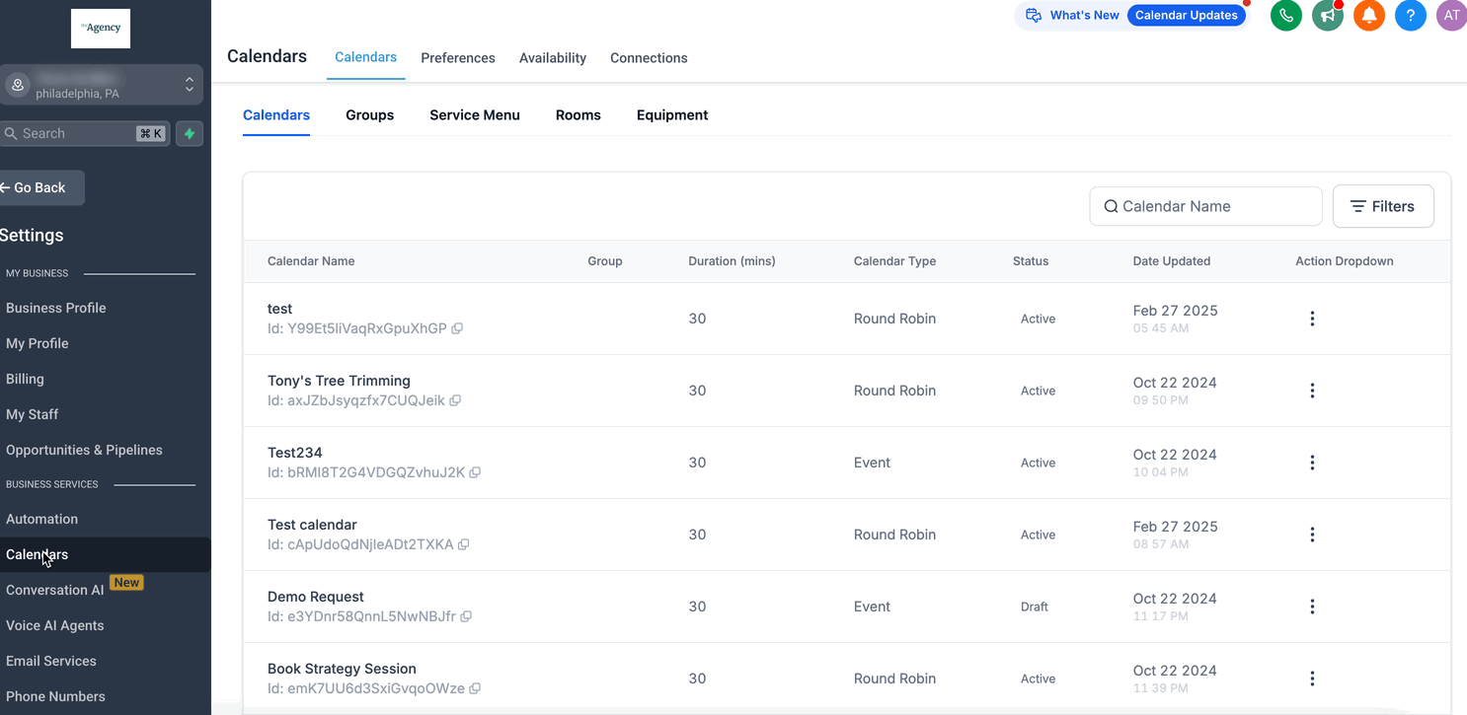
Task: Click the Agency logo
Action: (x=101, y=29)
